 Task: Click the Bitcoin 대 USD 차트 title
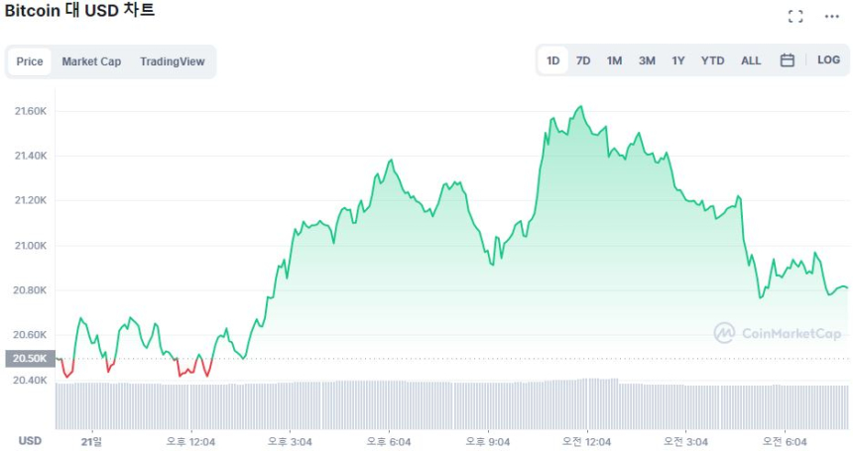[x=79, y=11]
